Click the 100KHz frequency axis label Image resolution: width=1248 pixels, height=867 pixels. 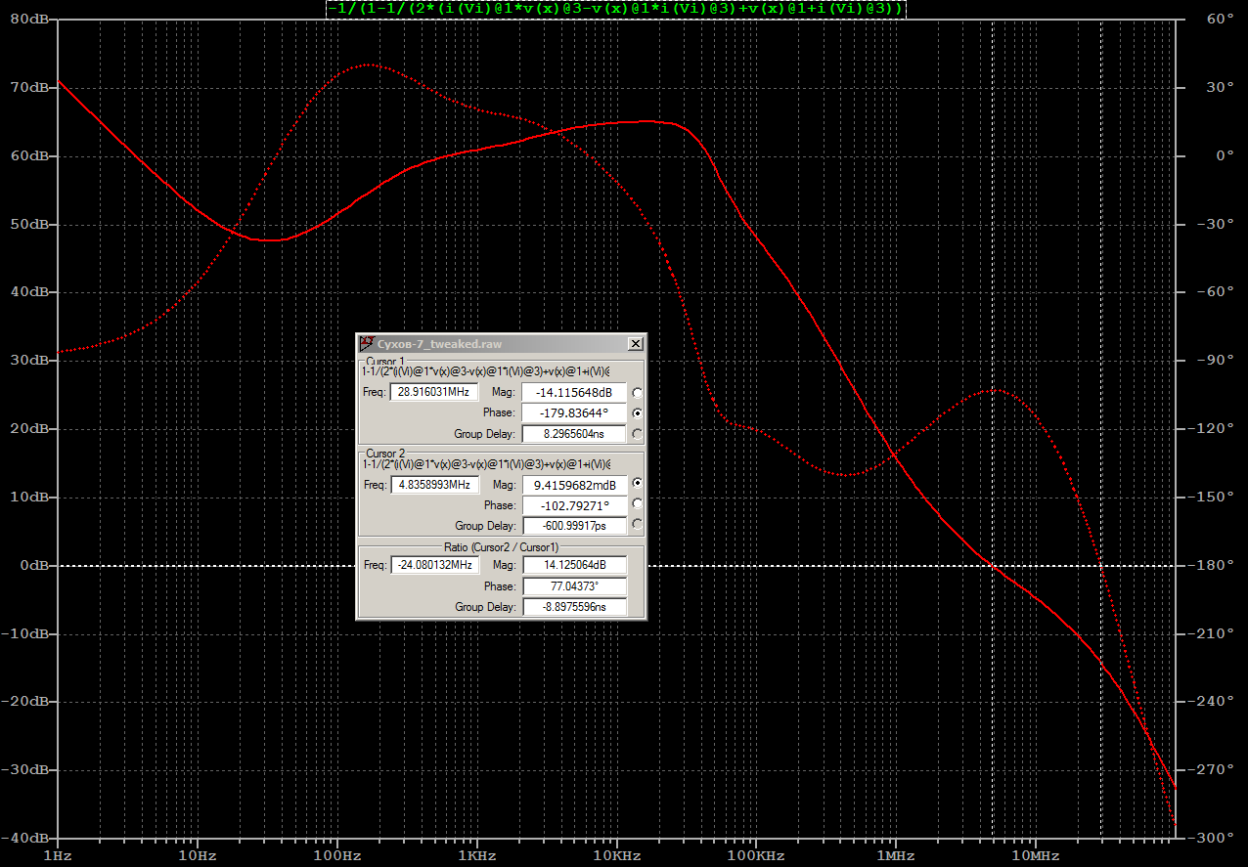(x=755, y=856)
